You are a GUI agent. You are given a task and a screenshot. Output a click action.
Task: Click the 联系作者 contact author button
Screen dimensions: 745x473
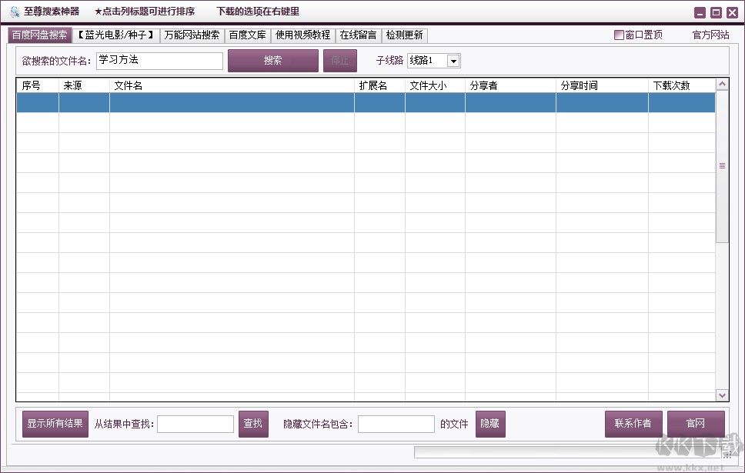coord(633,423)
